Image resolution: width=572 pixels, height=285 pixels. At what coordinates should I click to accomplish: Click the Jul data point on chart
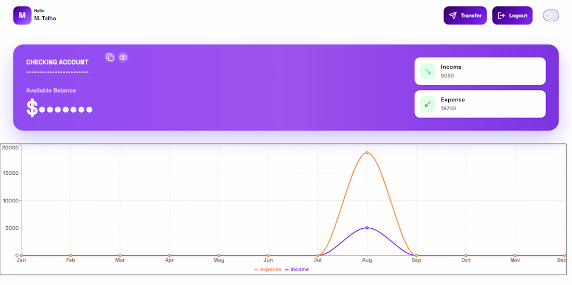318,255
